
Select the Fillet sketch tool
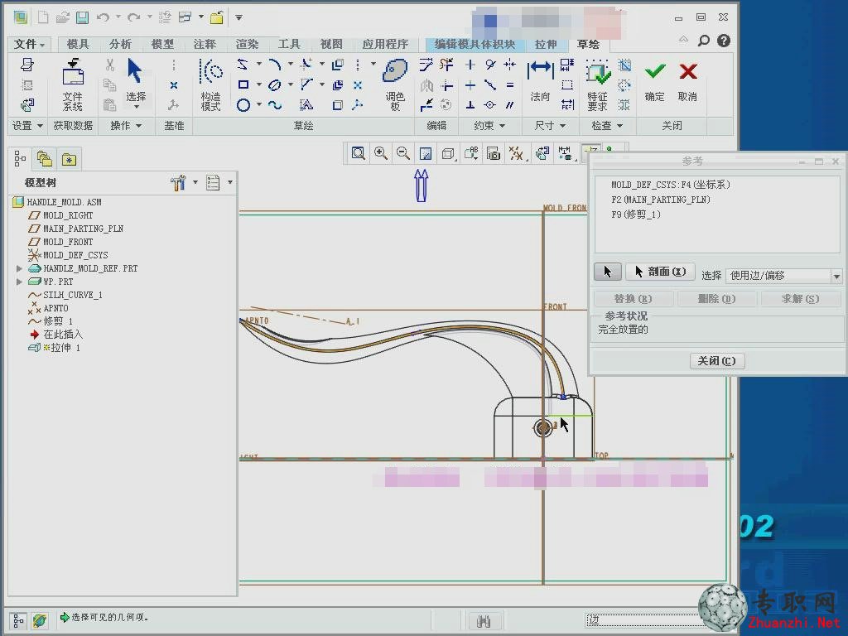tap(306, 65)
